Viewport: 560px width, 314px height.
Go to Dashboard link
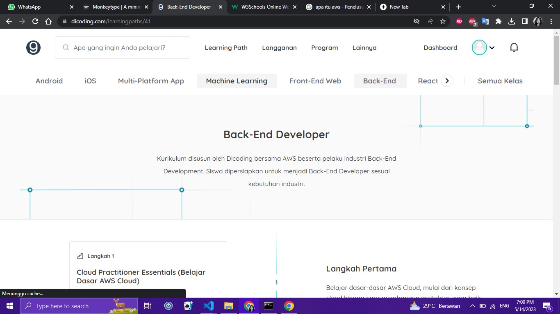point(440,47)
